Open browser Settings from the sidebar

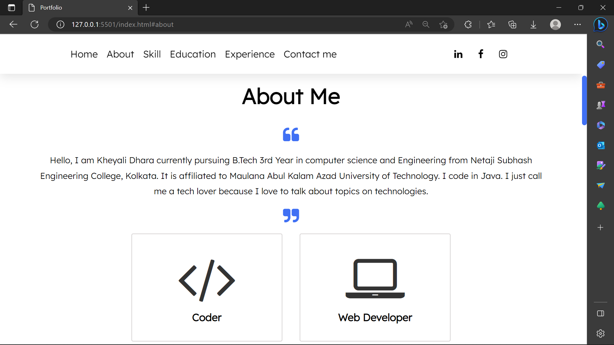(600, 333)
